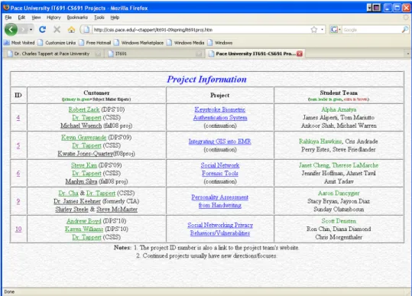Viewport: 412px width, 296px height.
Task: Close the Pace University IT691-CS691 tab
Action: pos(300,54)
